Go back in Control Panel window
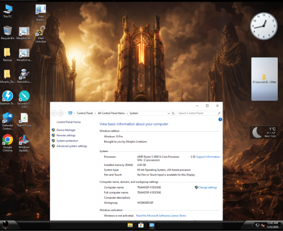 click(x=54, y=113)
